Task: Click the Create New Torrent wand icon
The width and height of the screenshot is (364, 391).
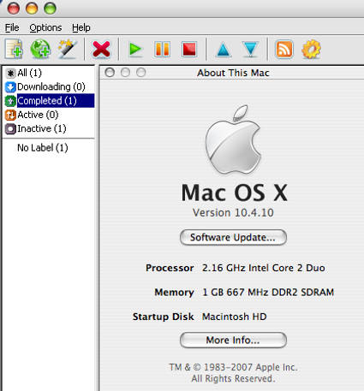Action: pyautogui.click(x=68, y=49)
